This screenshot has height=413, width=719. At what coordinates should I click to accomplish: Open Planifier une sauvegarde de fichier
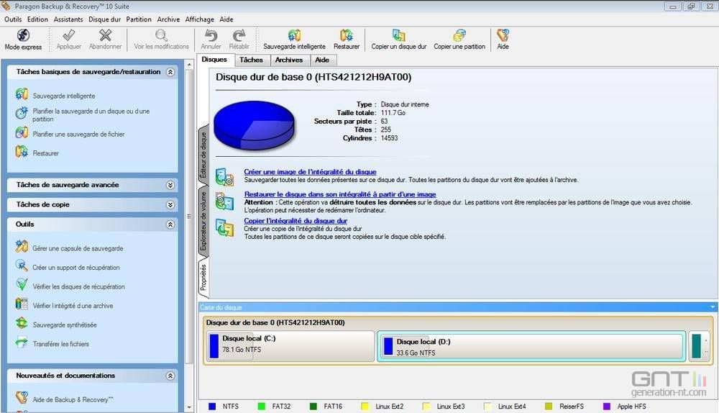click(78, 134)
